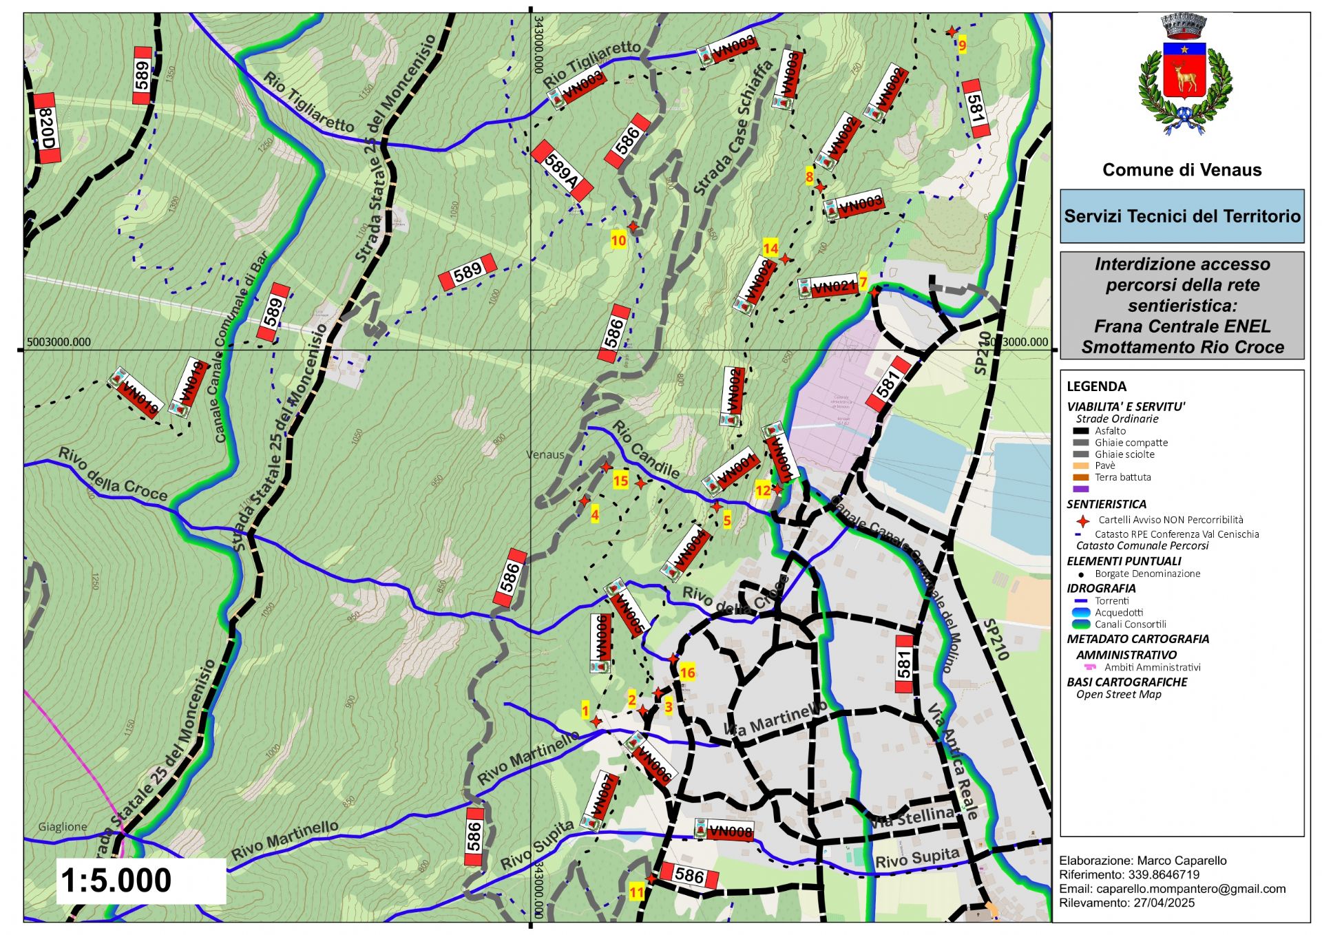Click the red star icon in the legend
1322x935 pixels.
coord(1083,521)
